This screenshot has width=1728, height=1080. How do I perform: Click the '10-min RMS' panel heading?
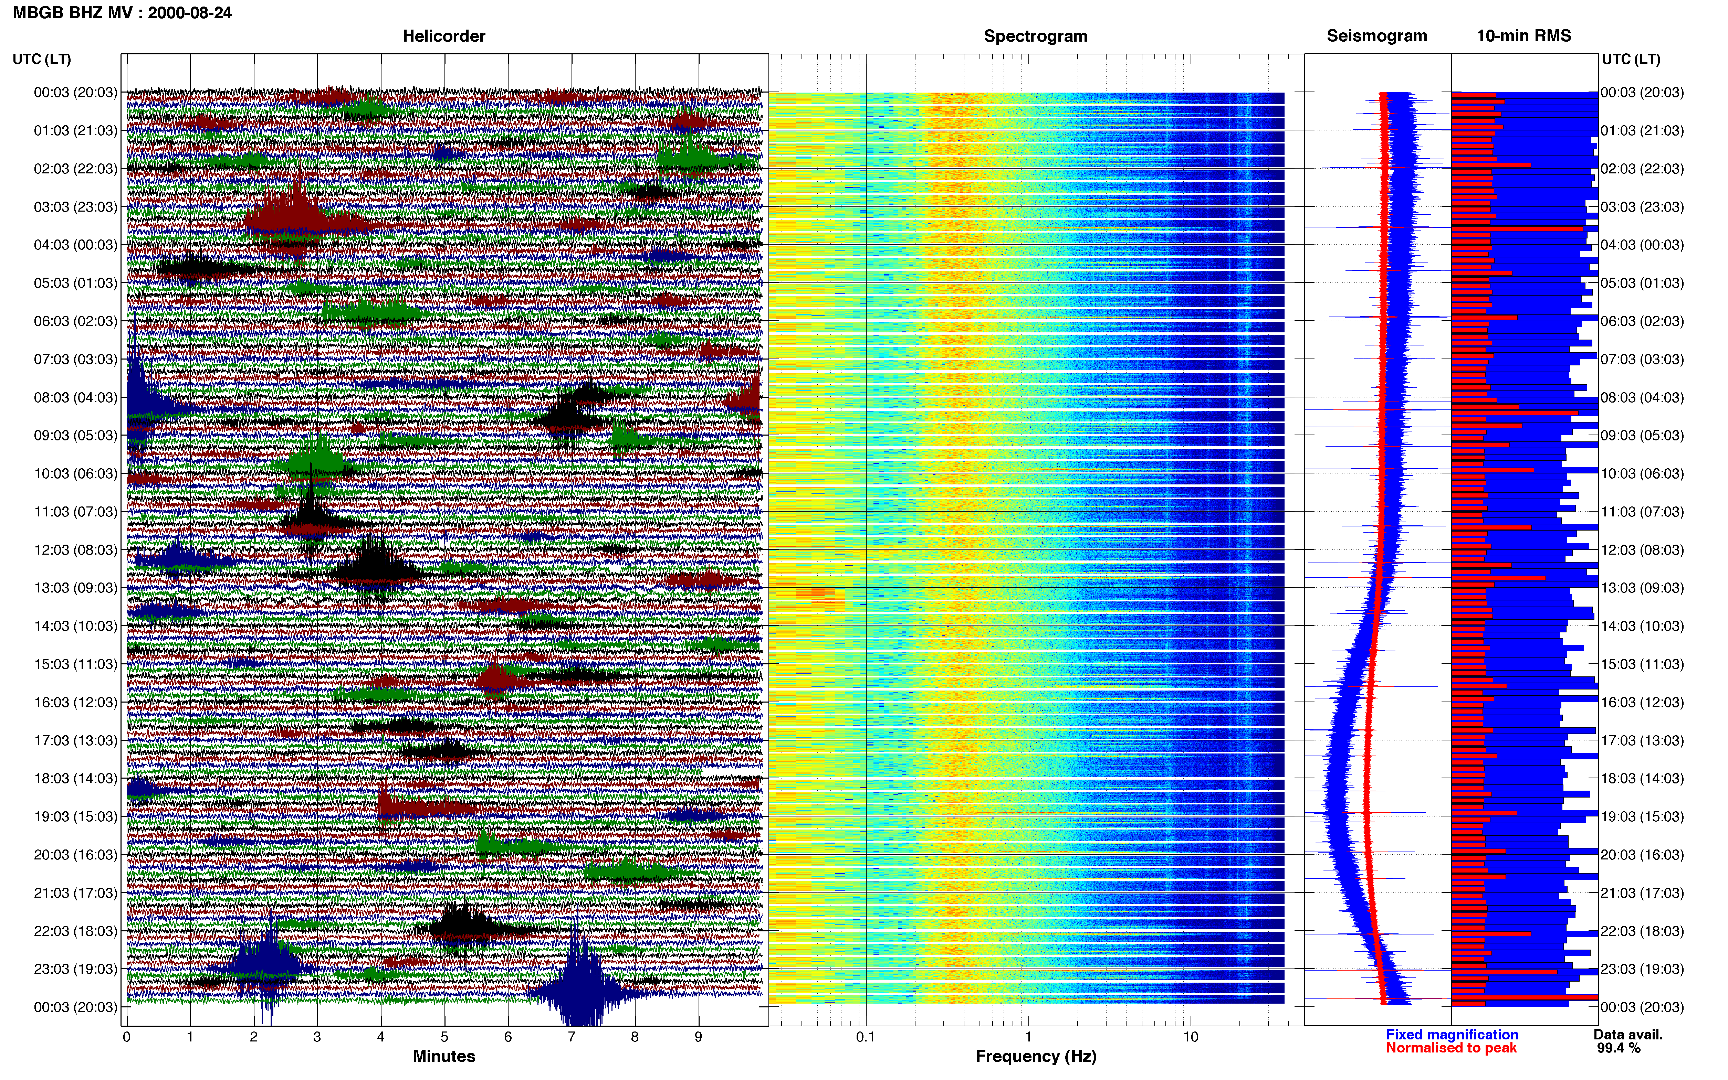pos(1523,36)
